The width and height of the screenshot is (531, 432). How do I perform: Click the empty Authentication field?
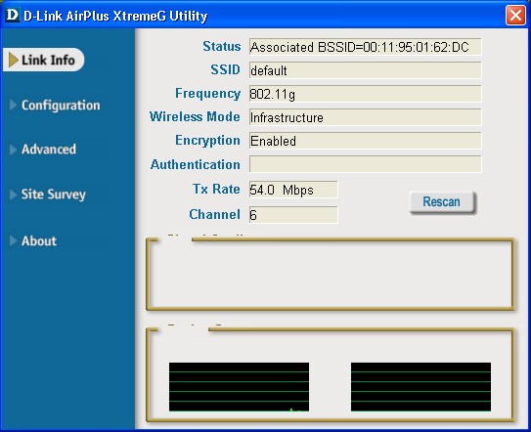[x=365, y=164]
